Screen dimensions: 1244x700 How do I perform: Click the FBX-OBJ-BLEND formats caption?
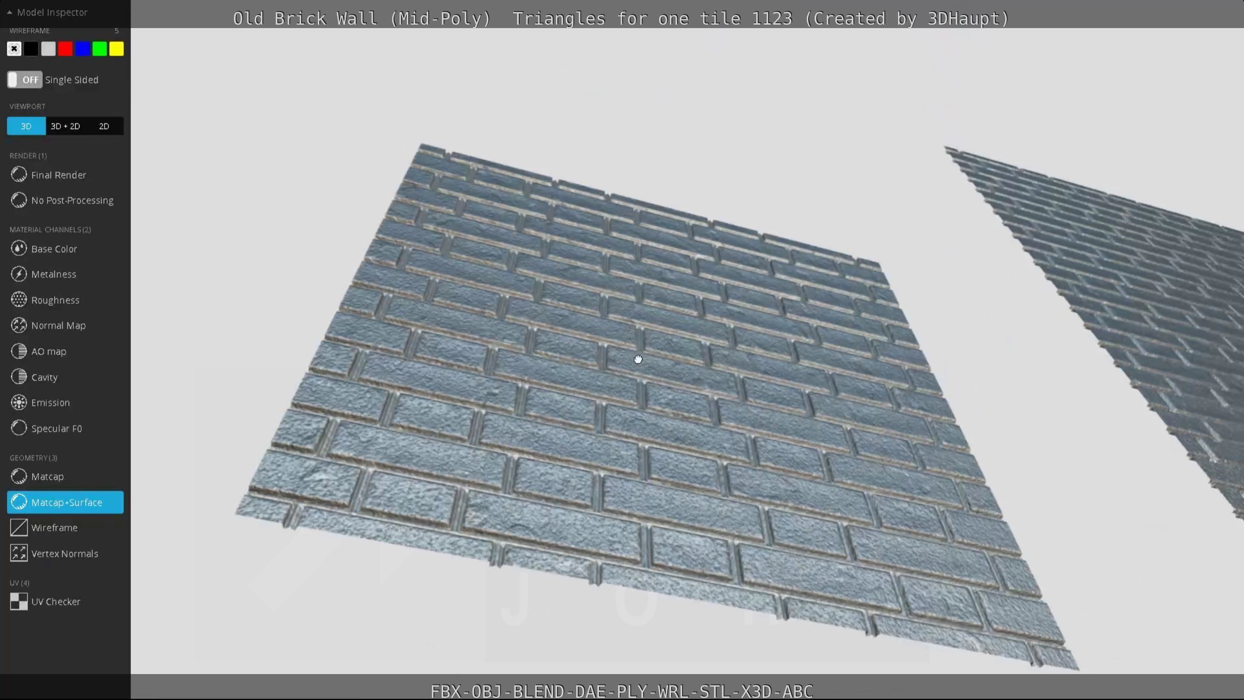click(x=622, y=691)
